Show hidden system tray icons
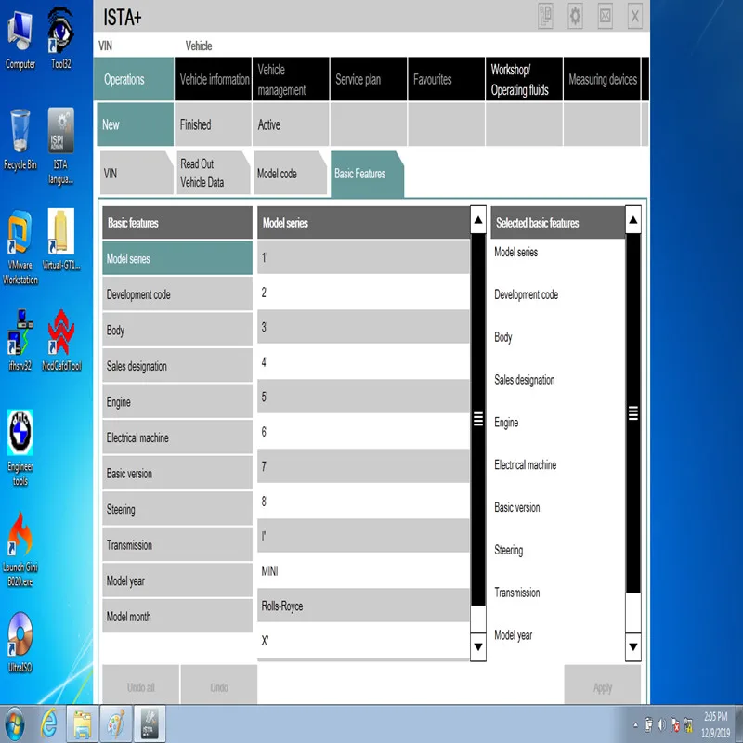743x743 pixels. click(635, 725)
